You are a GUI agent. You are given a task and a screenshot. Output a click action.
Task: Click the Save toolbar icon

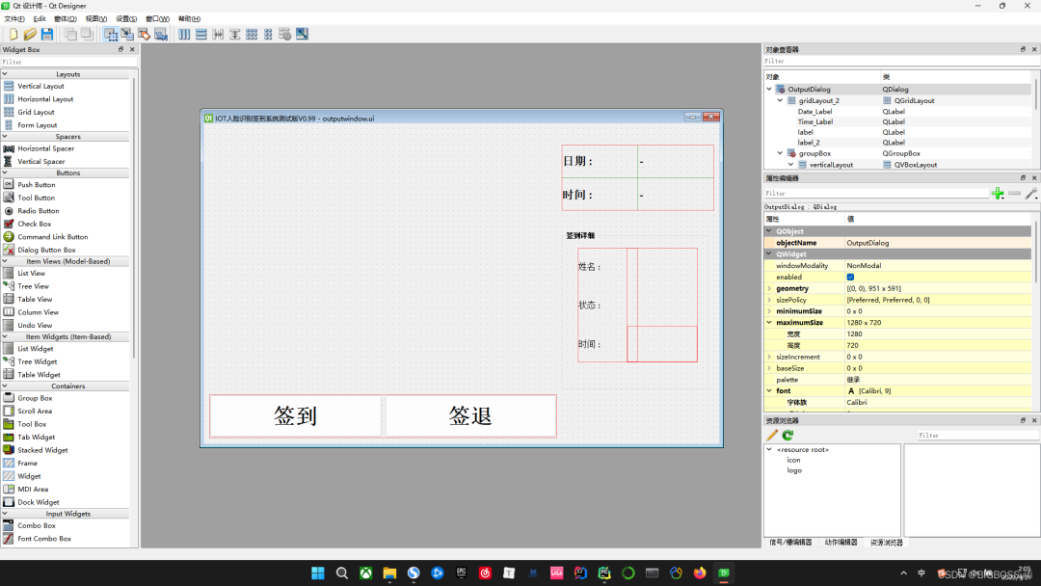click(x=46, y=34)
